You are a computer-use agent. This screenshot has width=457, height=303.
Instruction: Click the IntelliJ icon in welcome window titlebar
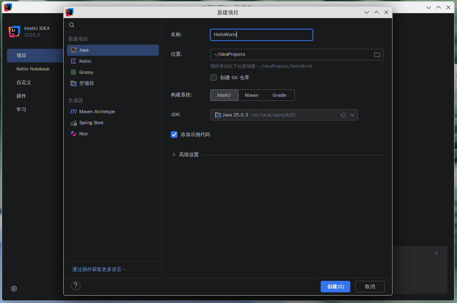7,7
